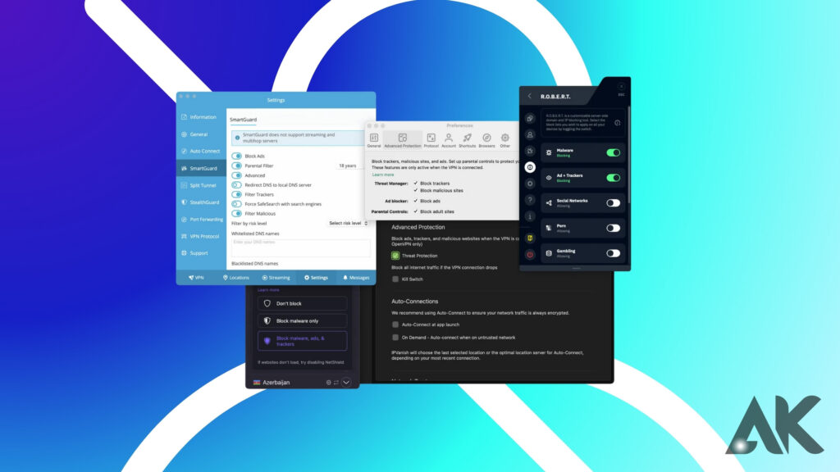840x472 pixels.
Task: Turn off the Ad + Trackers toggle
Action: [614, 178]
